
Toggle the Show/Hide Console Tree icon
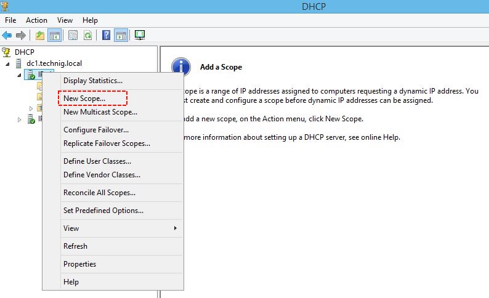(54, 35)
